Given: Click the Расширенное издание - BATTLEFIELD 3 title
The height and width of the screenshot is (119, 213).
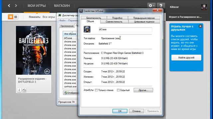Looking at the screenshot, I should [x=32, y=80].
